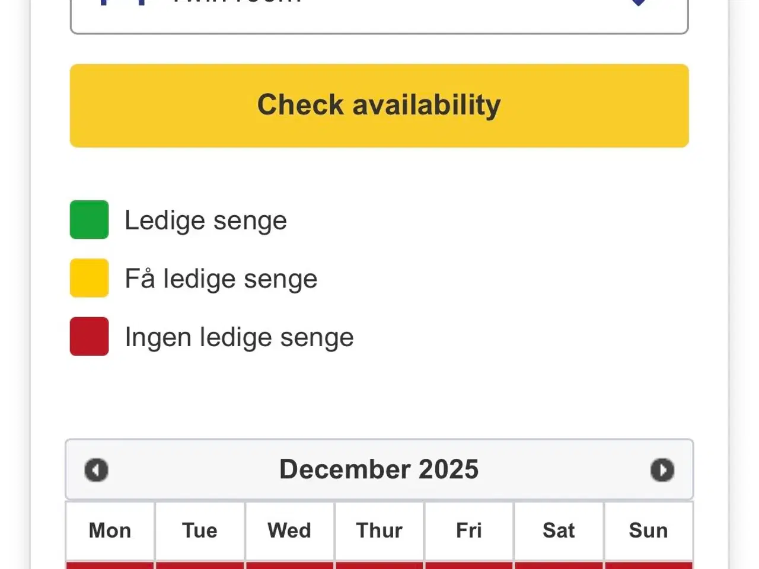759x569 pixels.
Task: Click the green available beds swatch
Action: pos(89,220)
